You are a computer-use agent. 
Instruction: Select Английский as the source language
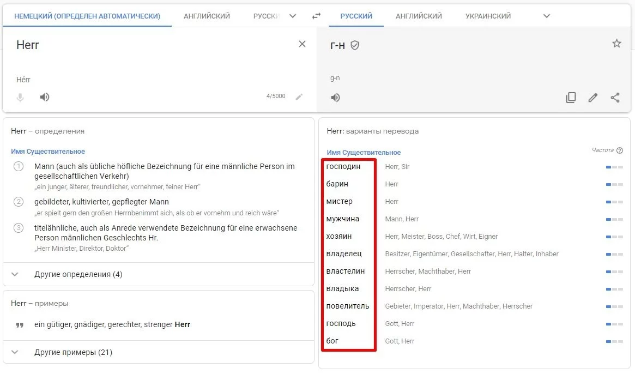click(x=207, y=16)
